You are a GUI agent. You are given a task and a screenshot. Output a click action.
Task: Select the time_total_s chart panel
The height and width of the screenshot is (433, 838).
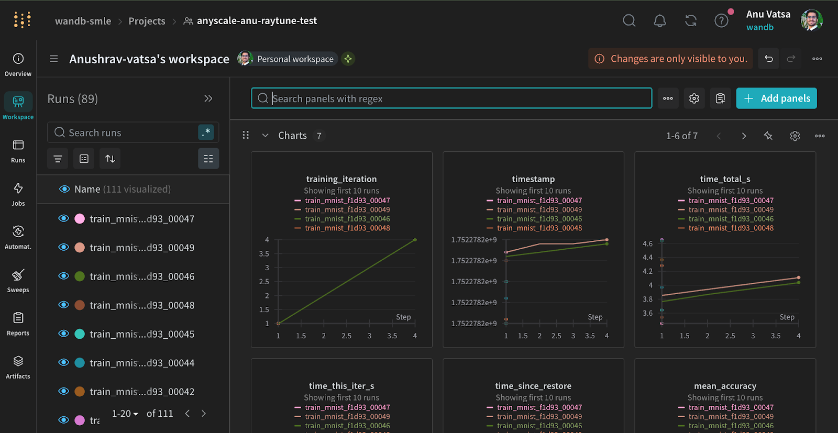725,250
